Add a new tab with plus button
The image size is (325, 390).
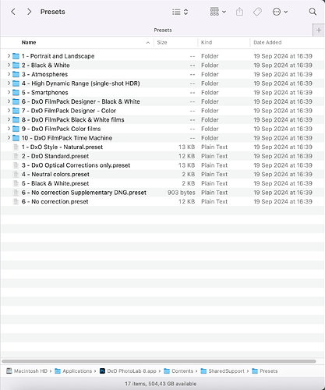click(x=319, y=30)
